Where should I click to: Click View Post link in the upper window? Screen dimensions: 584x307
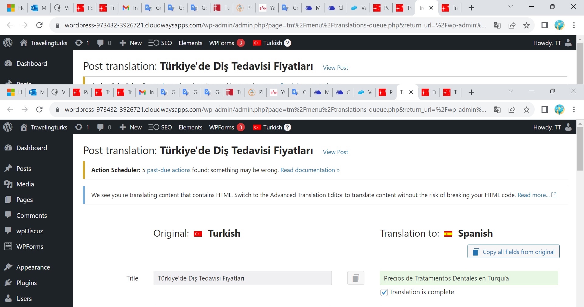(x=335, y=68)
